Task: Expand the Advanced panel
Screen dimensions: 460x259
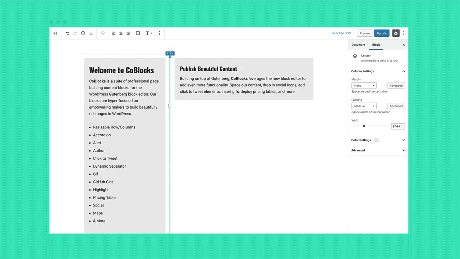Action: tap(378, 150)
